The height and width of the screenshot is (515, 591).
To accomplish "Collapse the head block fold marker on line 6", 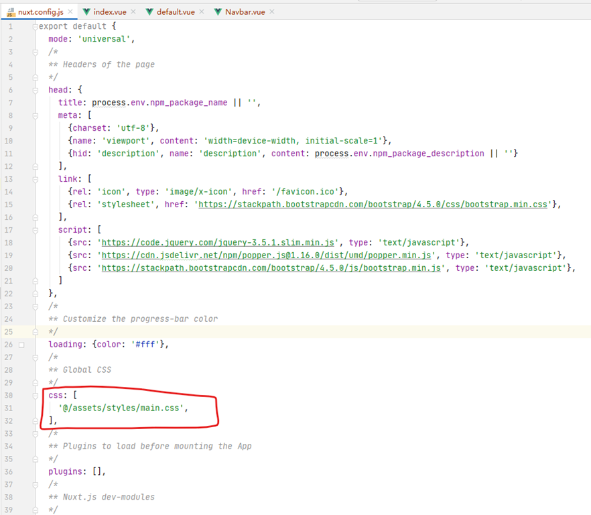I will (36, 90).
